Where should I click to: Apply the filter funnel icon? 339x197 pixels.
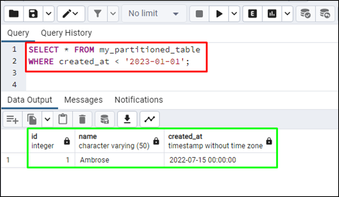(98, 14)
